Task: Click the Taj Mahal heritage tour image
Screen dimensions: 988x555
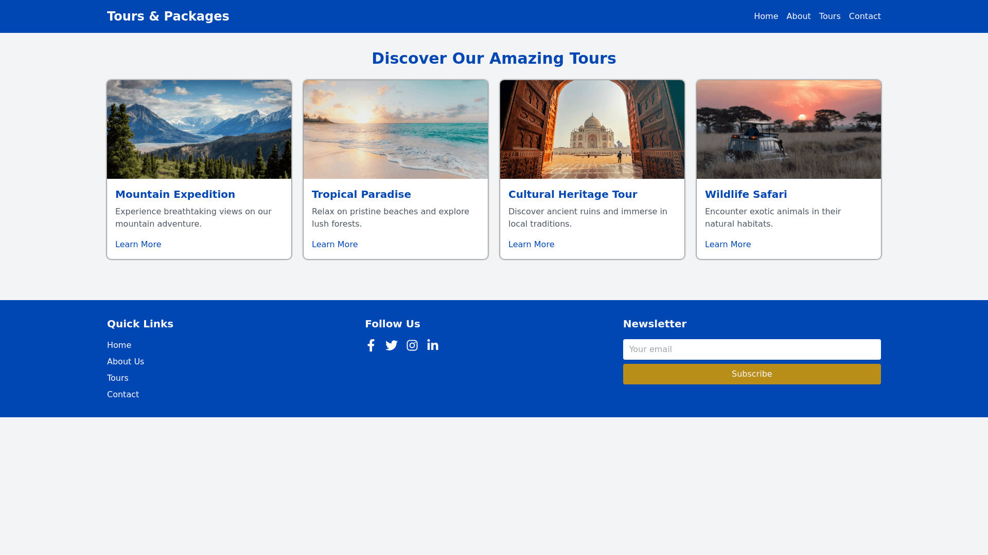Action: click(592, 129)
